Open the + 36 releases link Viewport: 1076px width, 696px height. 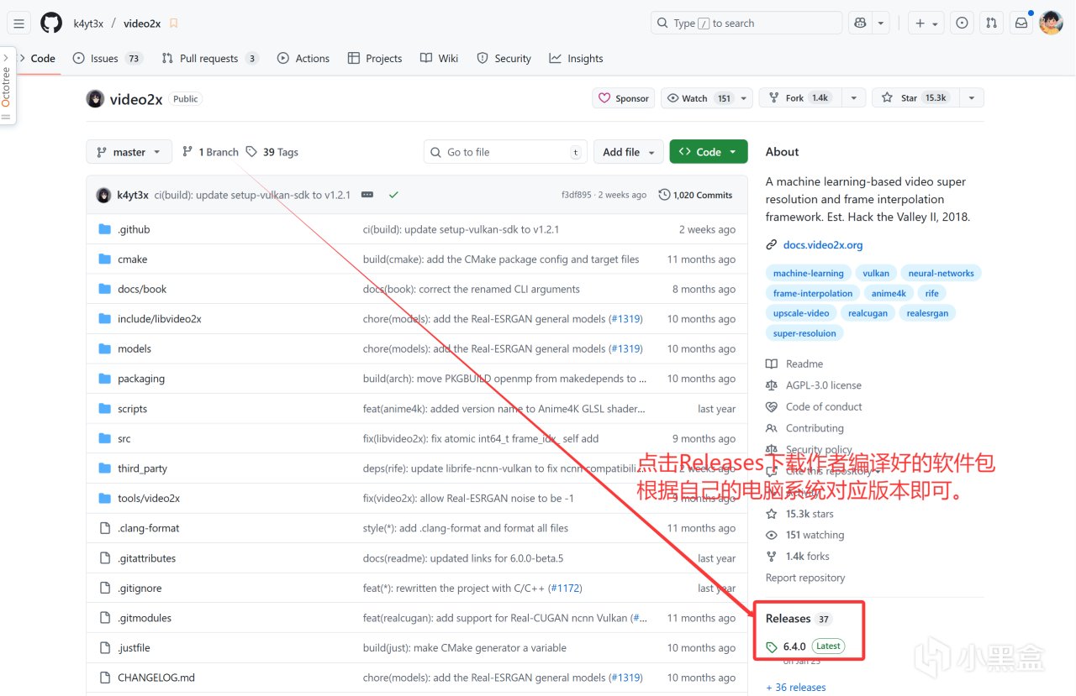796,688
